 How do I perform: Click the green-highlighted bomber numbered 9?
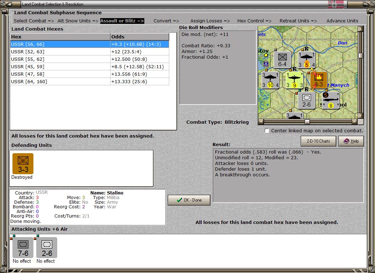(x=295, y=80)
